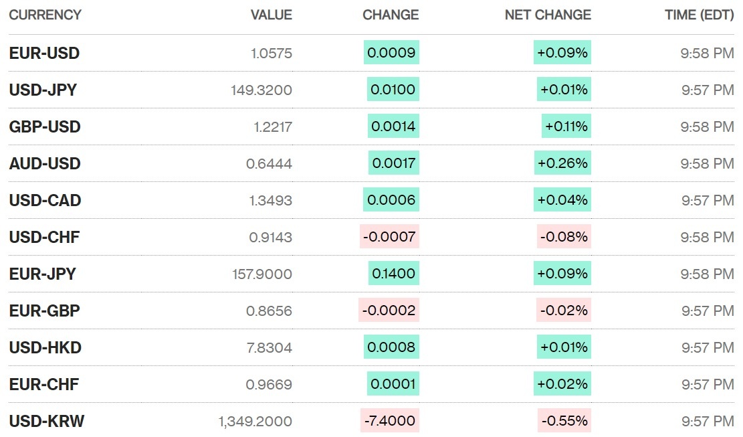Click the EUR-CHF pair name
The width and height of the screenshot is (743, 437).
43,384
